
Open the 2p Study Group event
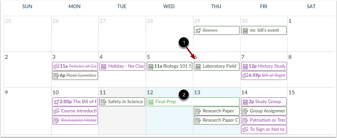click(x=264, y=102)
